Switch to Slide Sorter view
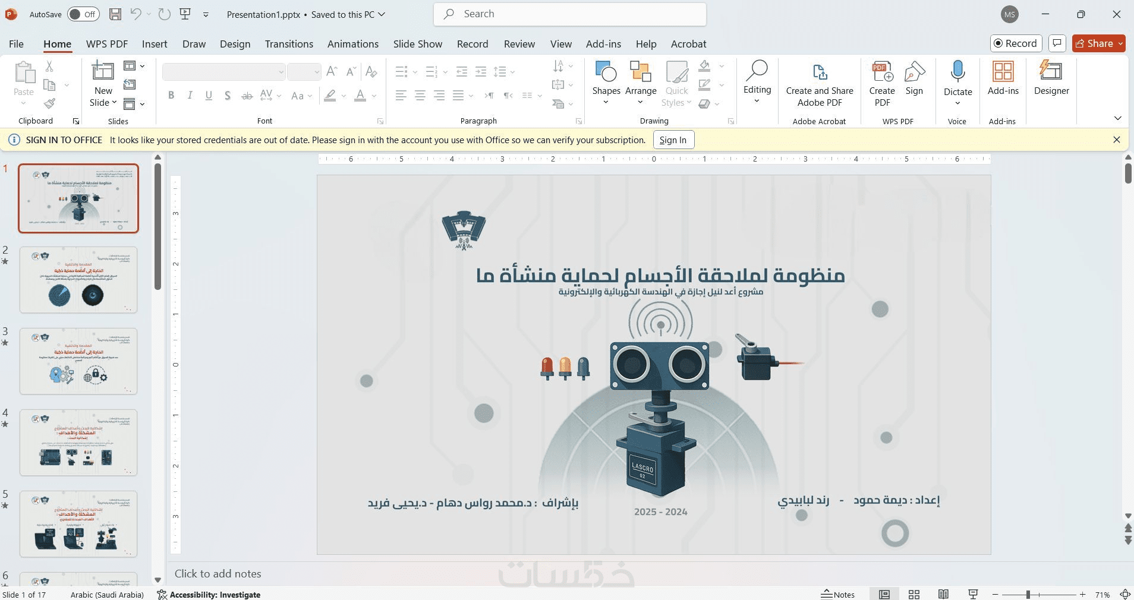 click(x=914, y=594)
